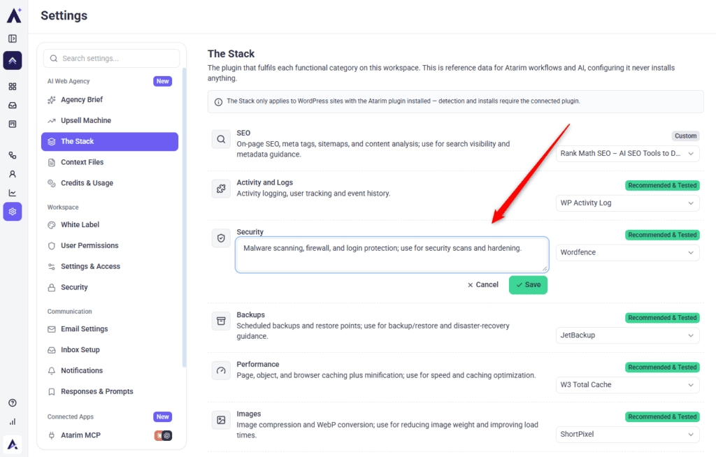Expand the W3 Total Cache dropdown
716x457 pixels.
tap(627, 384)
